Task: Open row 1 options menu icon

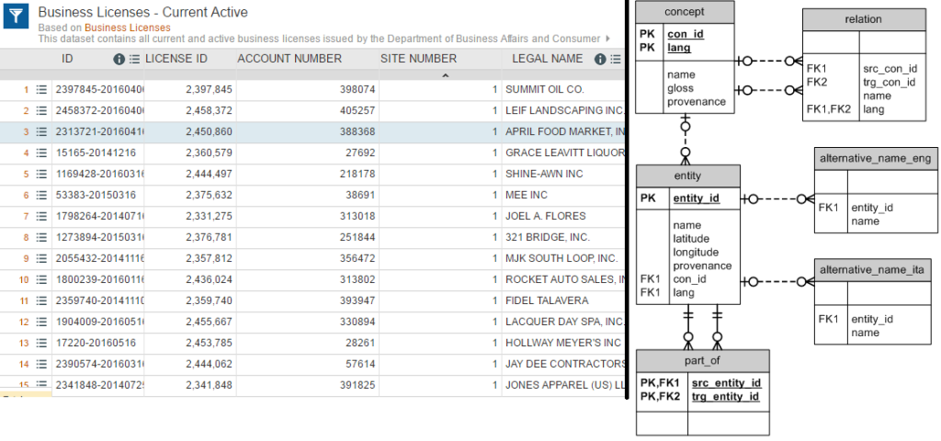Action: (41, 90)
